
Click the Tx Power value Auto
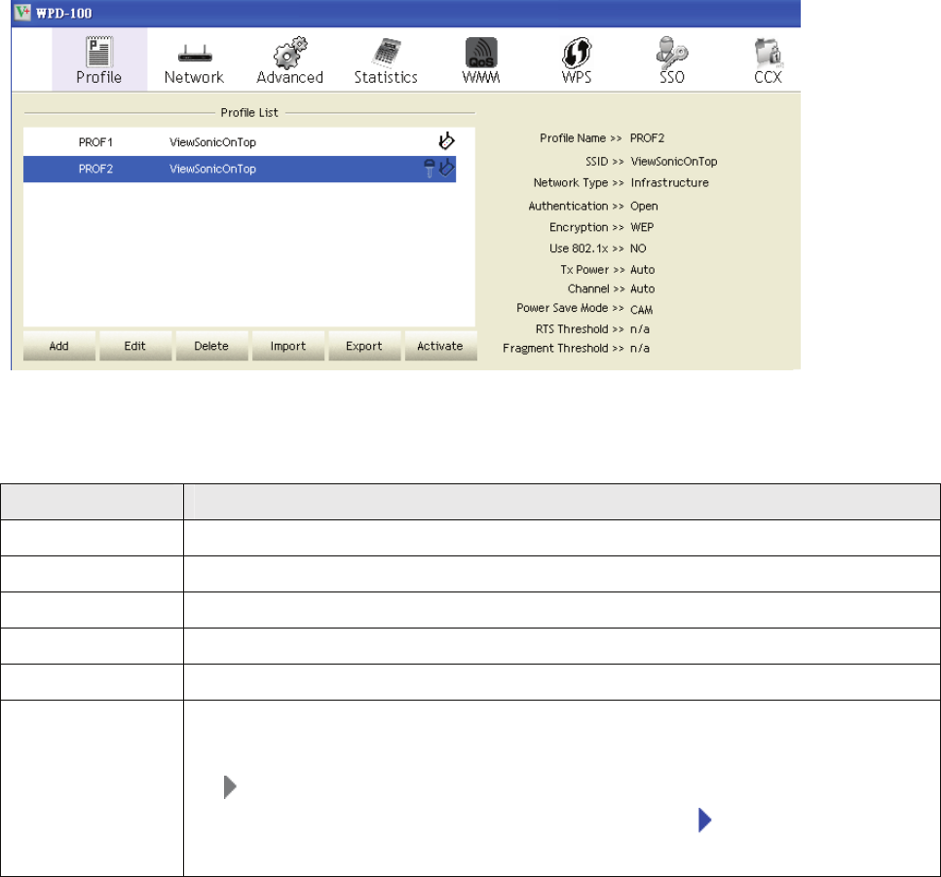[642, 270]
